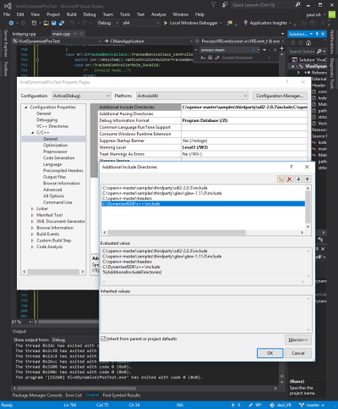Open the Package Manager Console tab

(37, 395)
